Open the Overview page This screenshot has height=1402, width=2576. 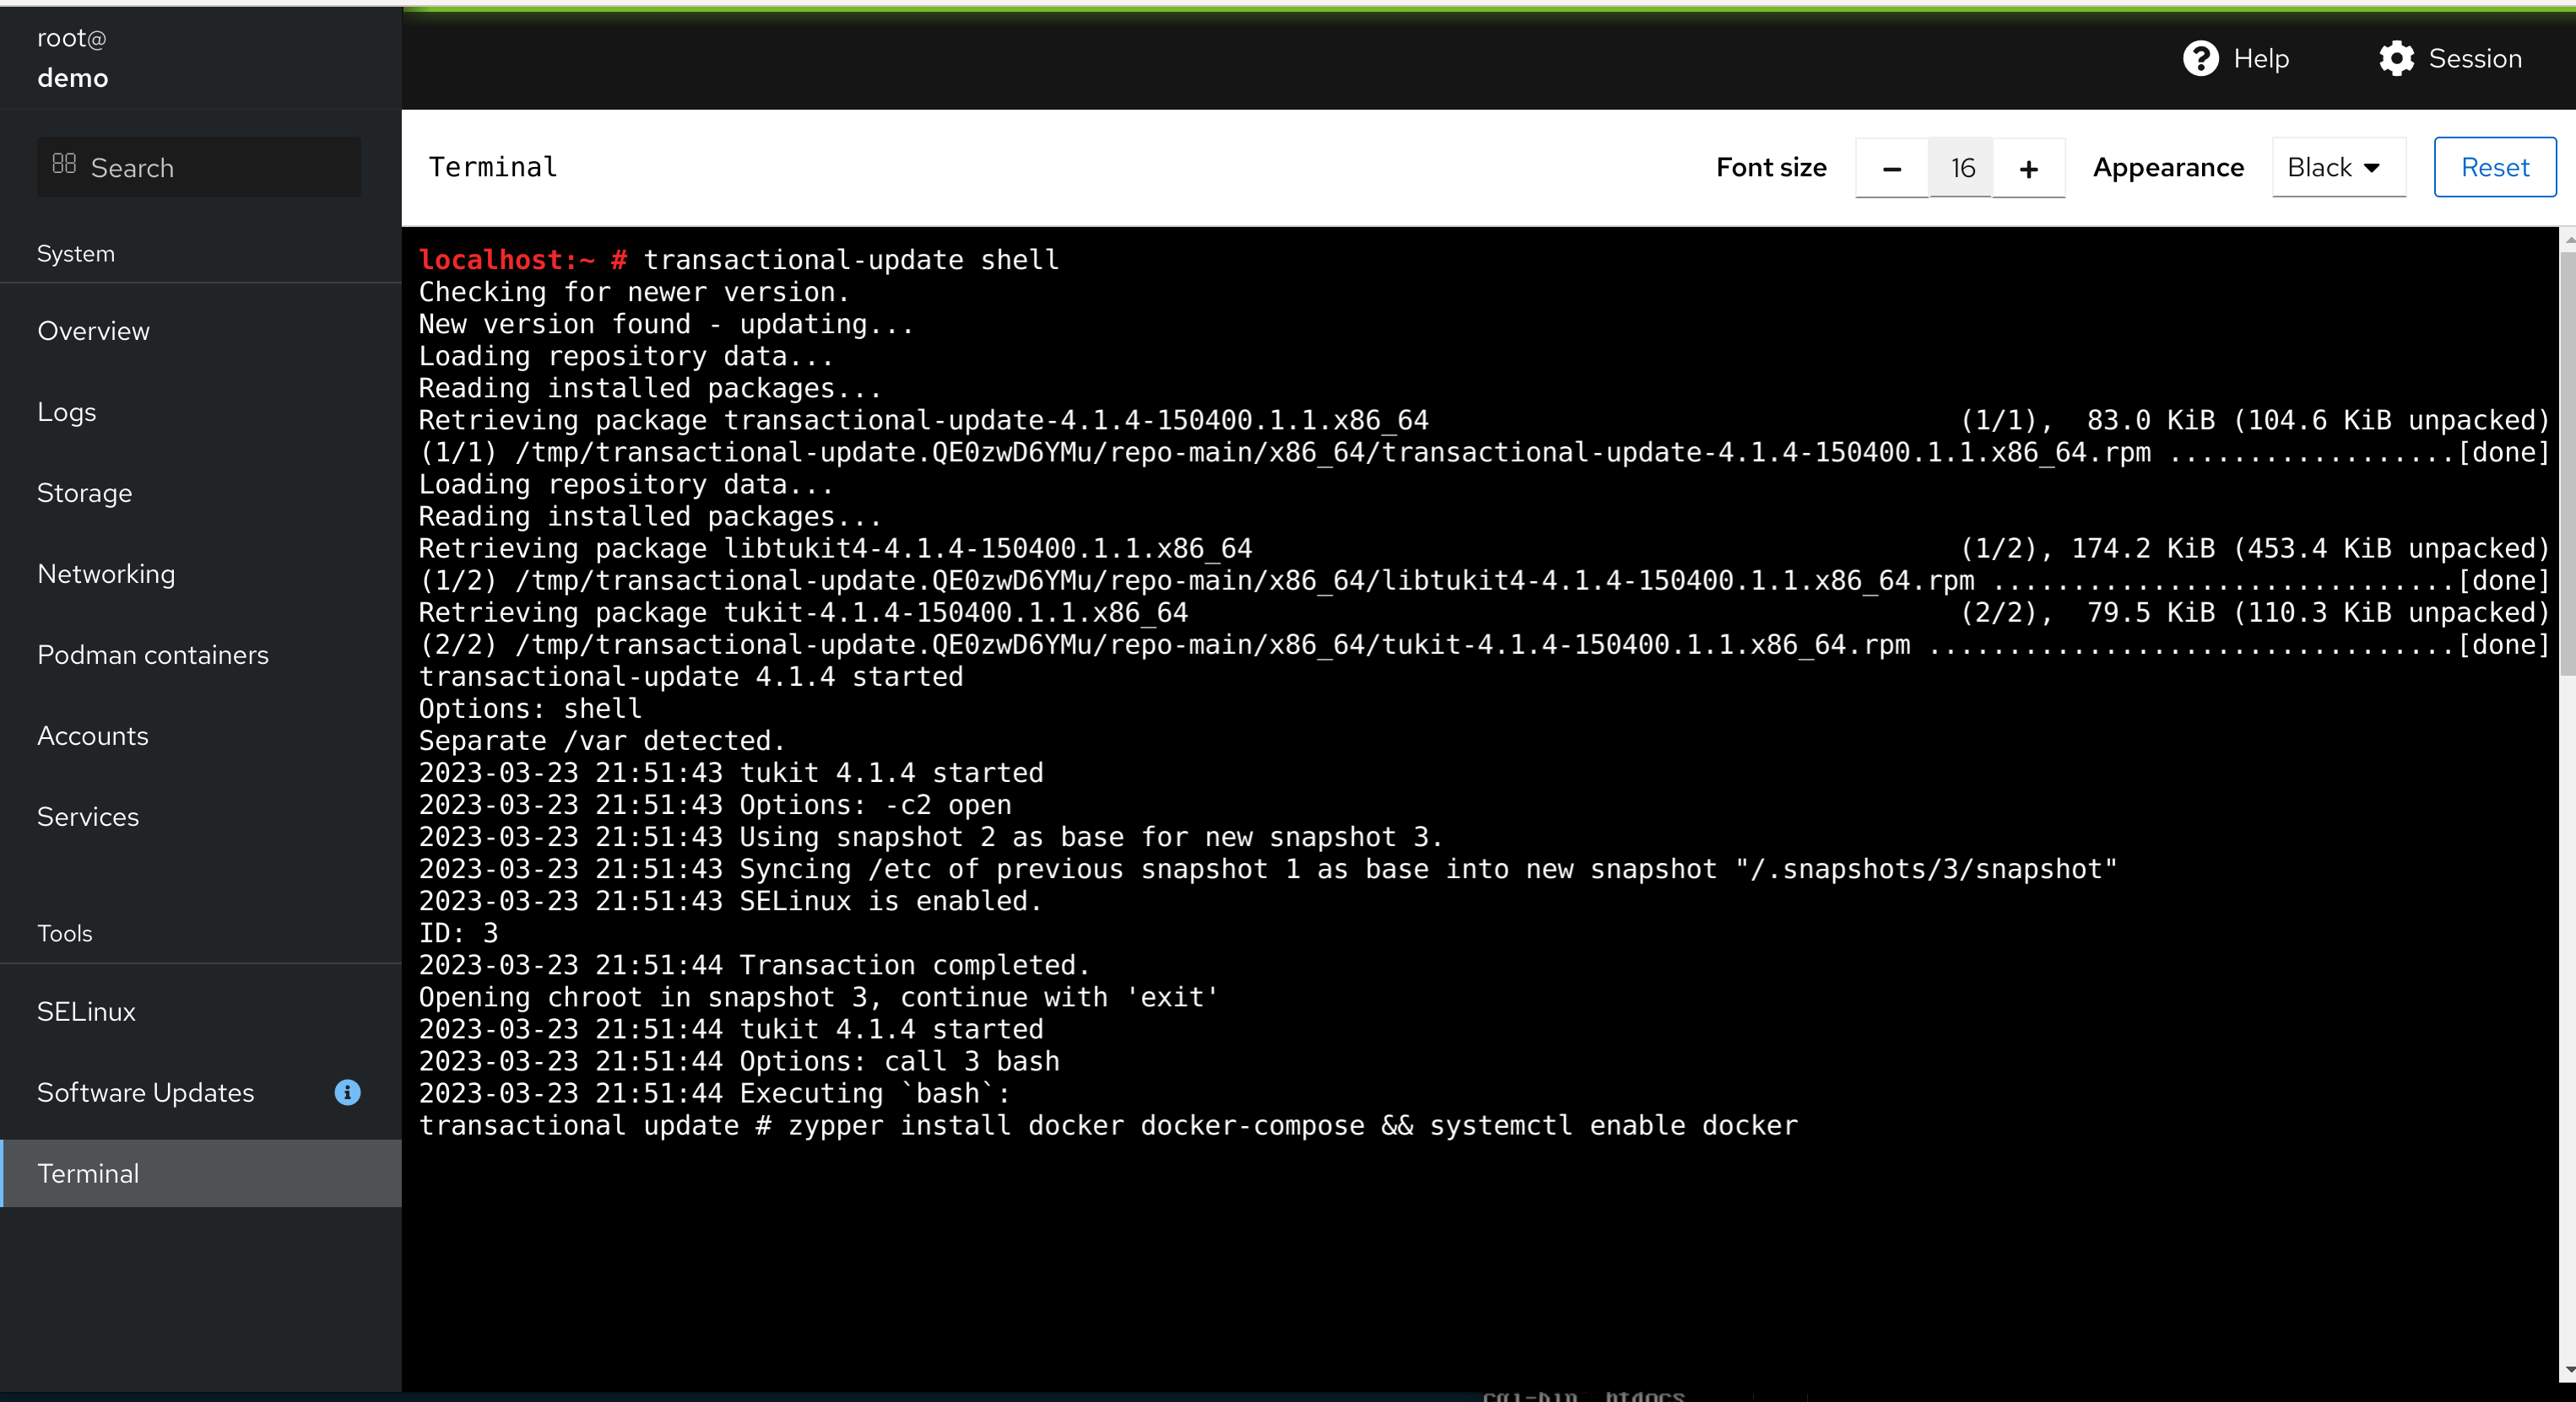pyautogui.click(x=93, y=331)
